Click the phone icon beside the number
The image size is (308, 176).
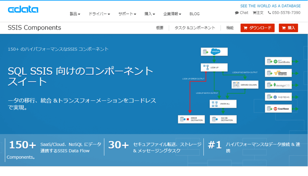click(269, 13)
